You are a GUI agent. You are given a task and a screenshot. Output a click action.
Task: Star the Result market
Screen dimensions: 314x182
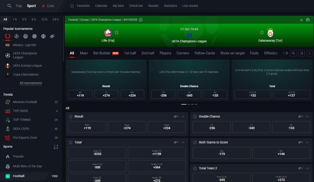pos(70,116)
